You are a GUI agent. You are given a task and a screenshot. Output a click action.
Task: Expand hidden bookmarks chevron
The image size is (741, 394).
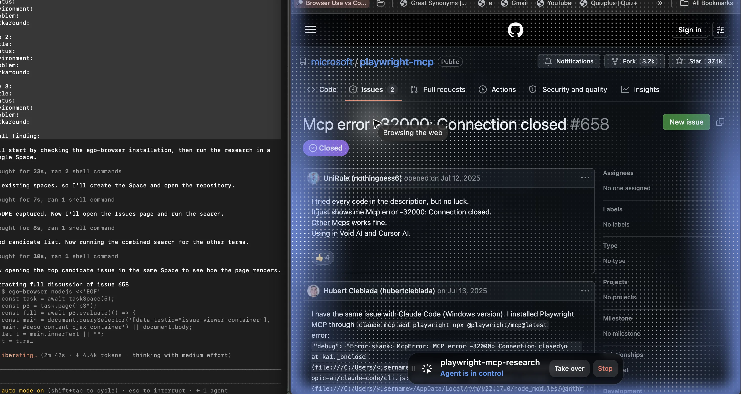click(x=660, y=4)
